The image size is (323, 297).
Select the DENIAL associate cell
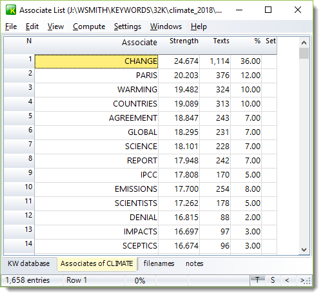coord(96,218)
